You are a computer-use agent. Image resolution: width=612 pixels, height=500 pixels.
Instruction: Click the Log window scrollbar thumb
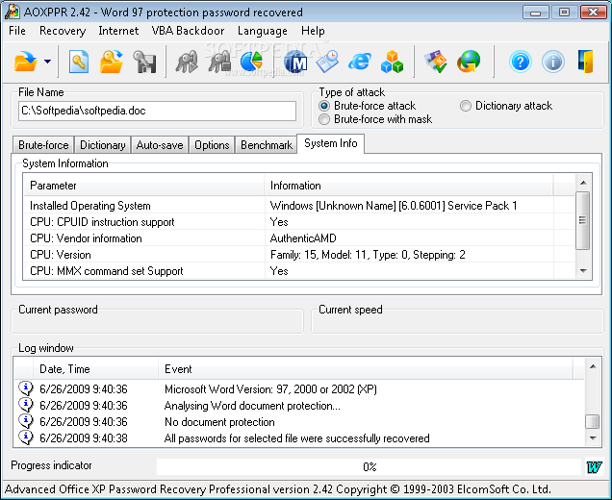[x=593, y=421]
